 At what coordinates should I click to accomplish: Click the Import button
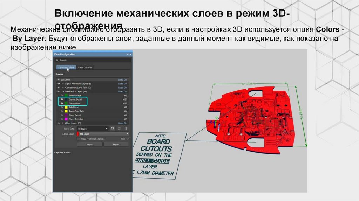tap(90, 144)
